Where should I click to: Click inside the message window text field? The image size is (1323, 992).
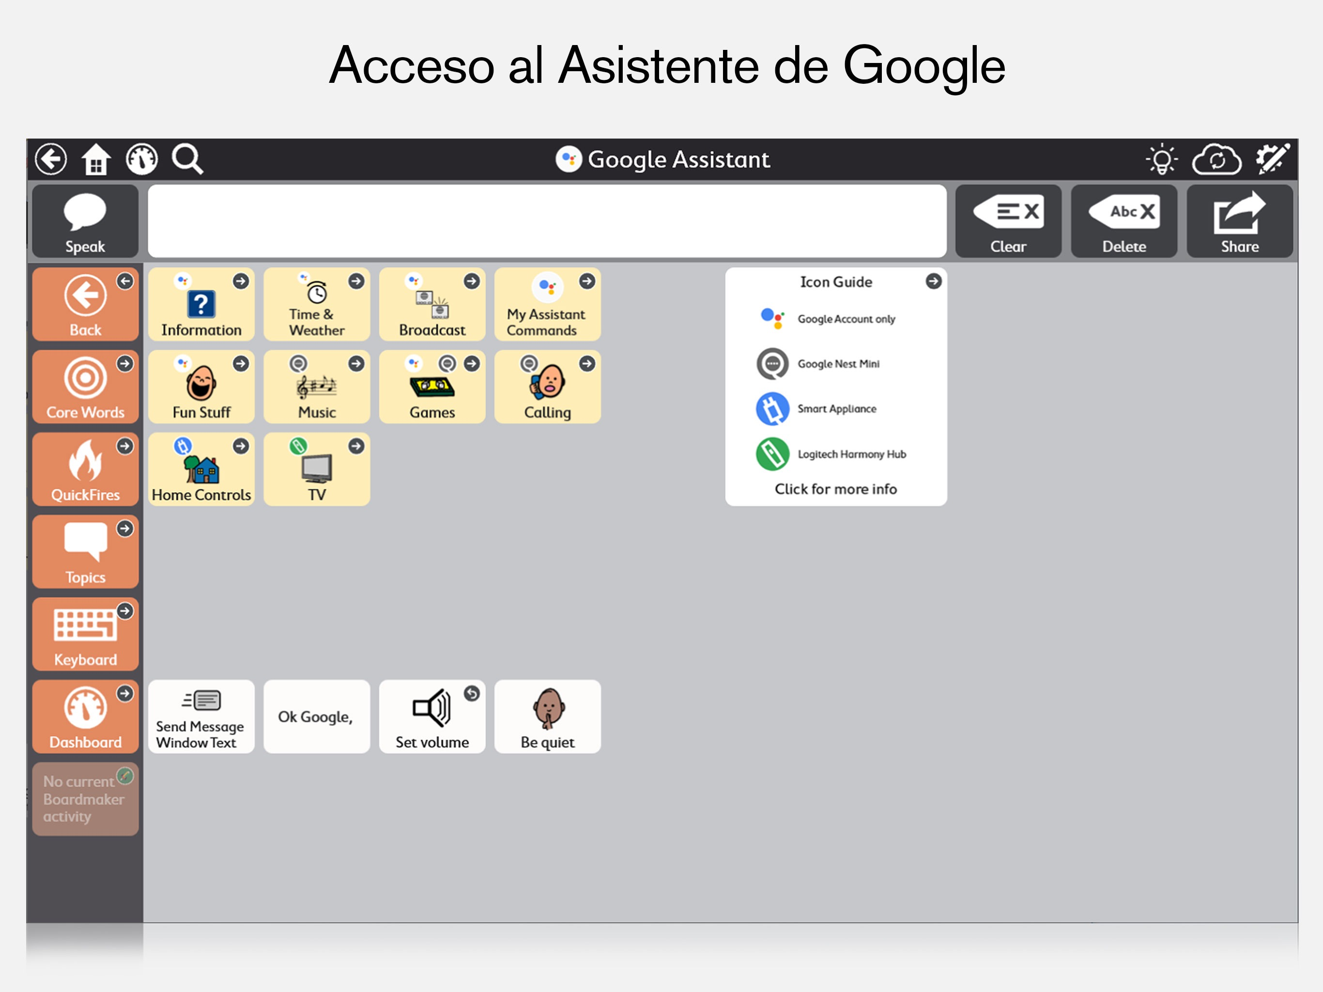coord(547,221)
